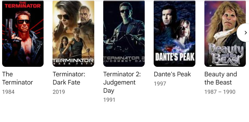This screenshot has width=249, height=122.
Task: Click the silver Beauty and the Beast logo
Action: [x=225, y=54]
